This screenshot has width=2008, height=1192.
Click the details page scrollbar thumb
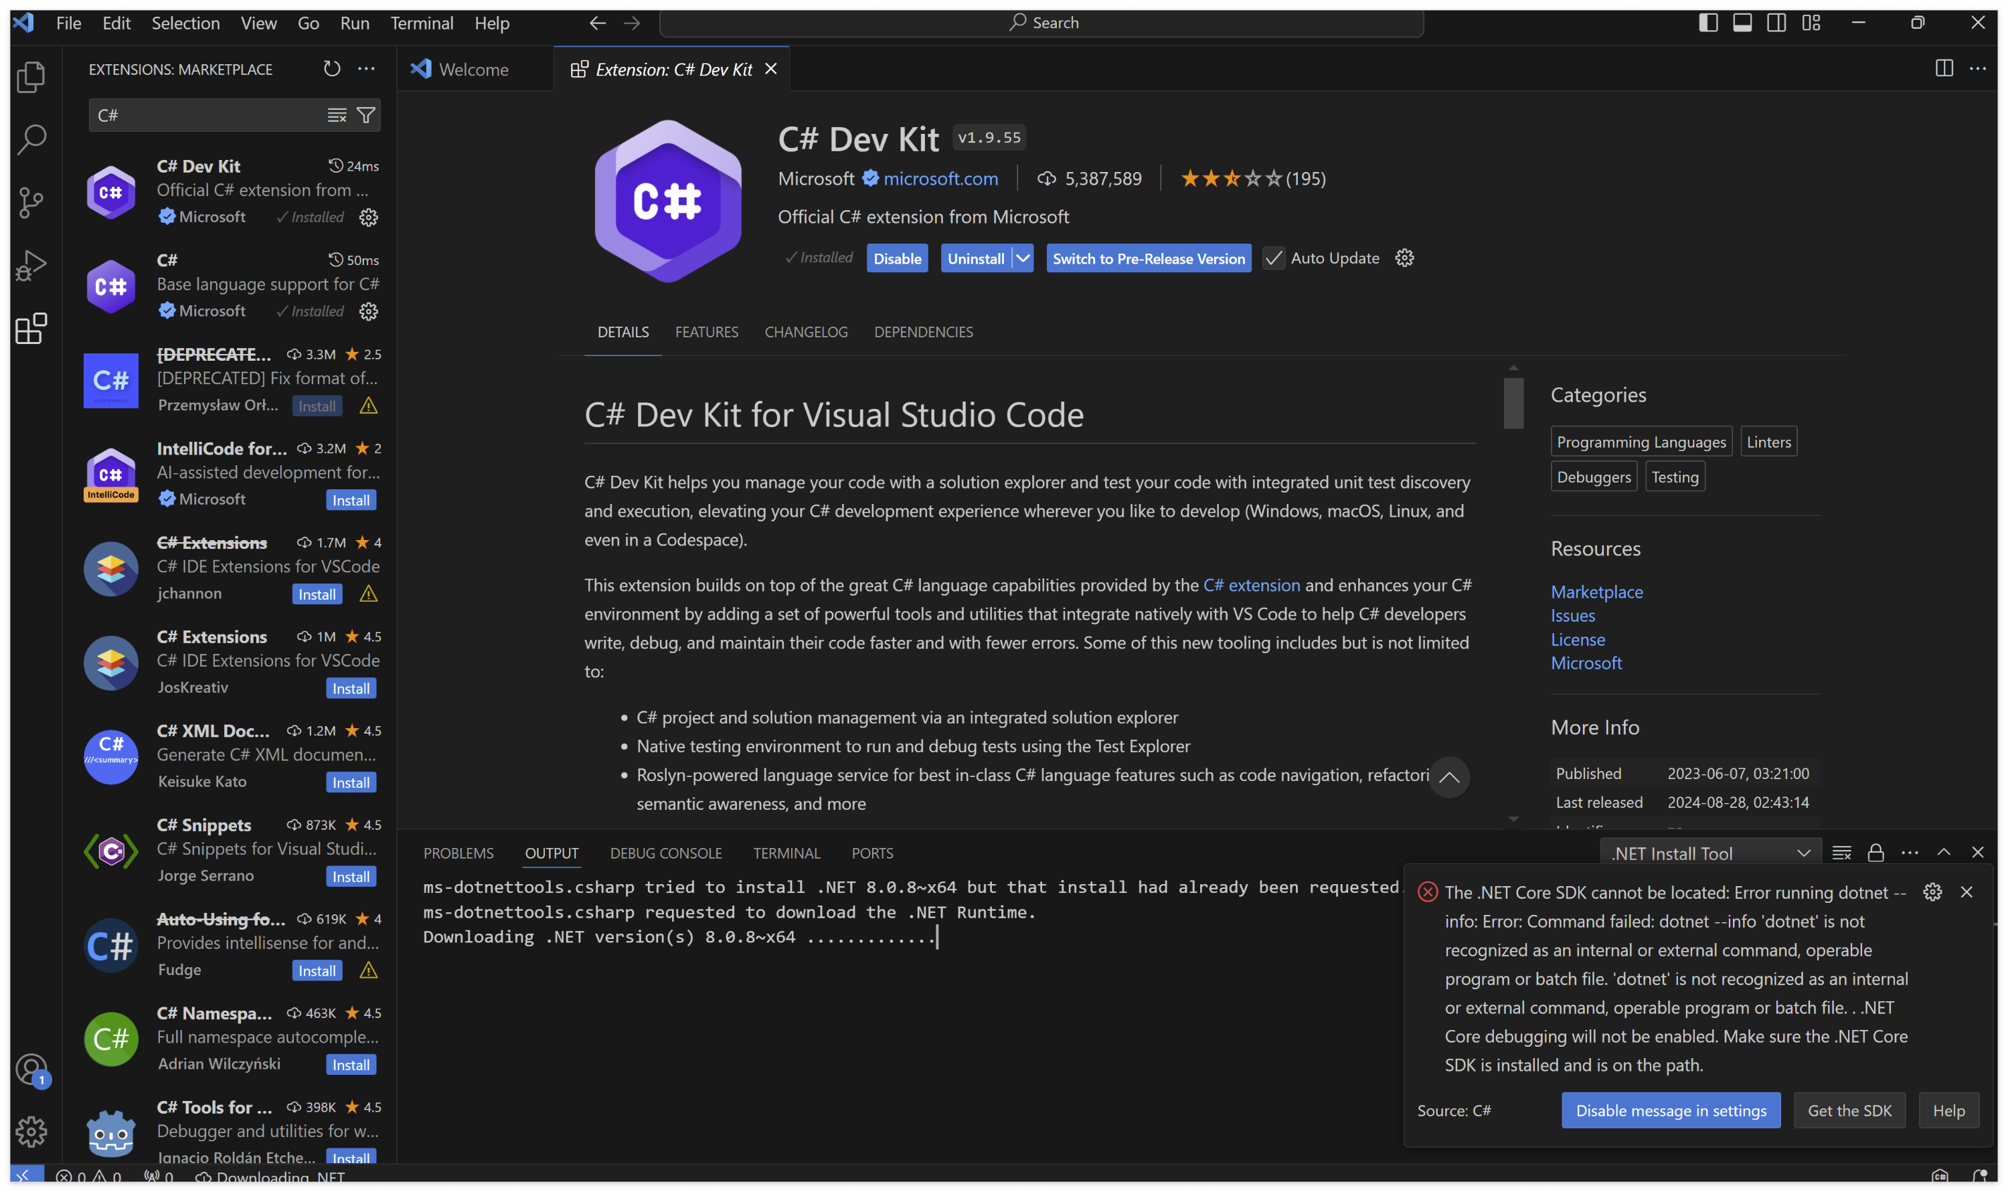click(1513, 403)
